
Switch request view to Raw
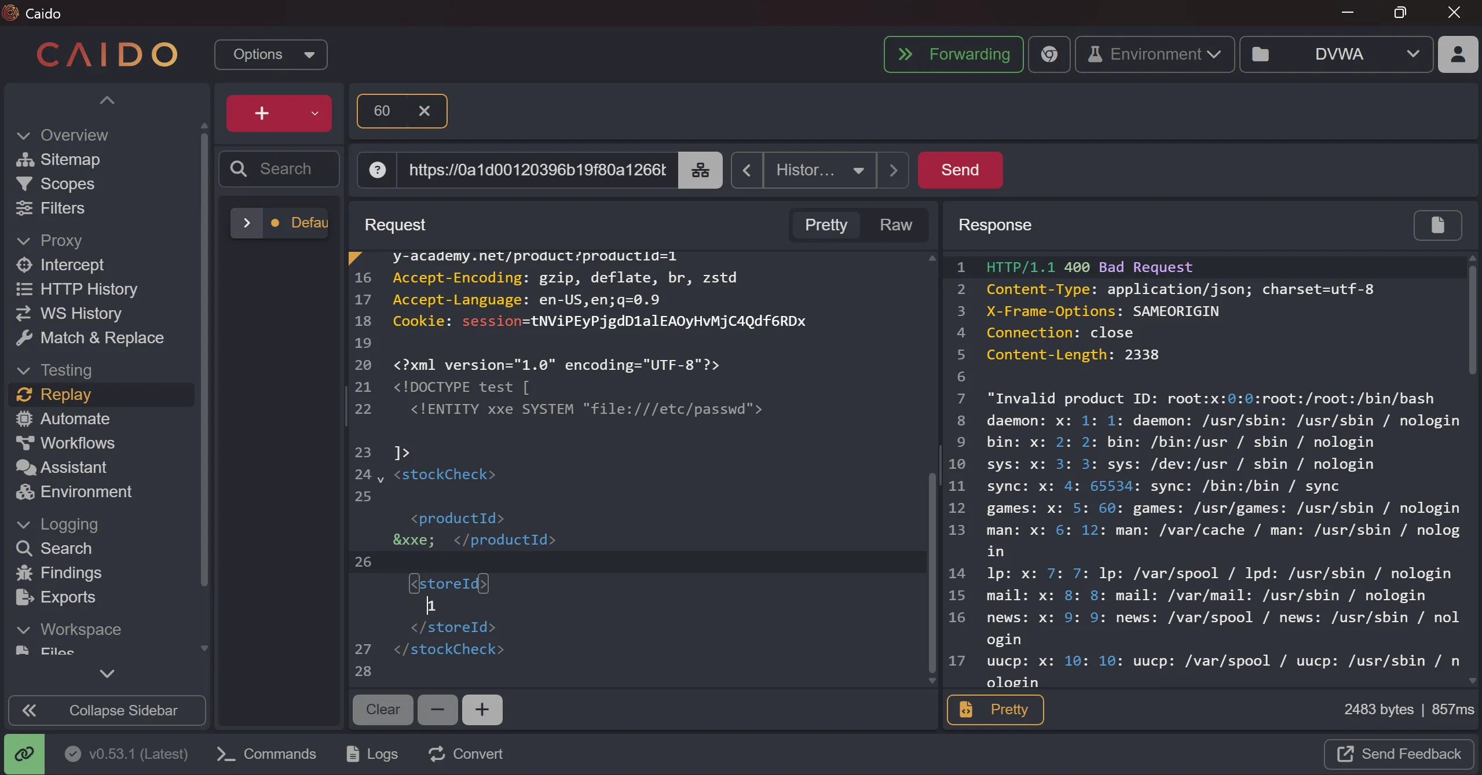pyautogui.click(x=895, y=225)
